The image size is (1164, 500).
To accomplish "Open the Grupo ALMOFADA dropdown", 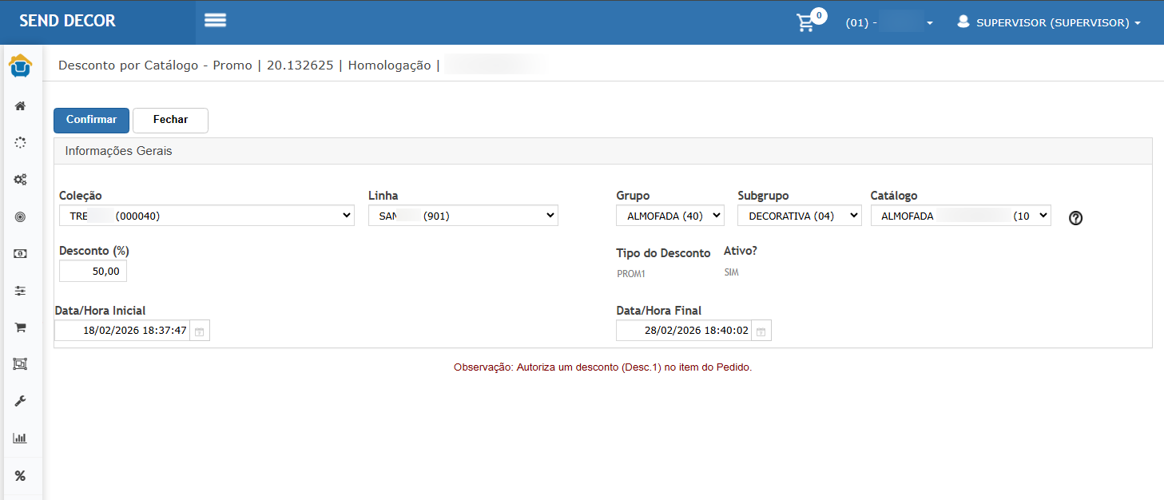I will click(x=669, y=216).
